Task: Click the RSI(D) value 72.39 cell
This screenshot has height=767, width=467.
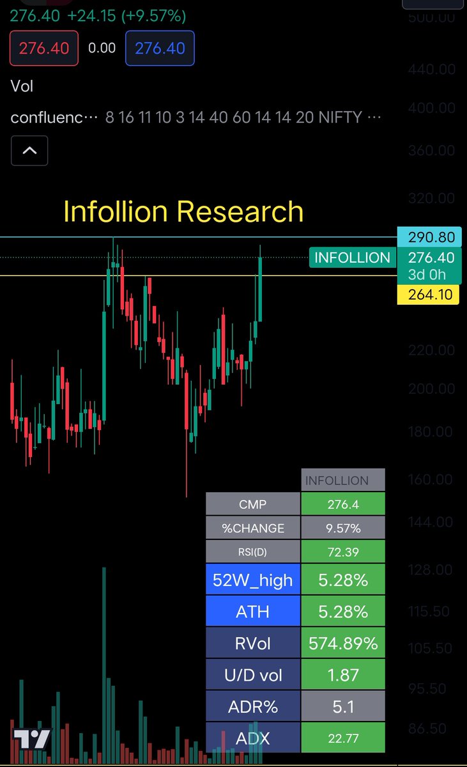Action: point(343,552)
